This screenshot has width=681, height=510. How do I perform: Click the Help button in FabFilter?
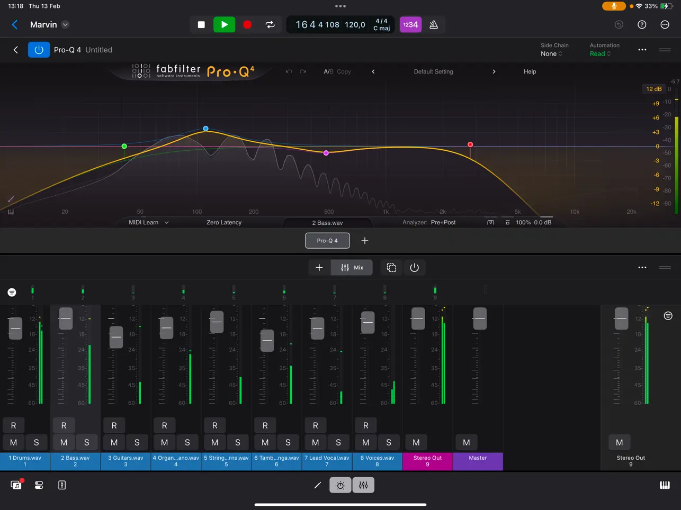click(530, 71)
